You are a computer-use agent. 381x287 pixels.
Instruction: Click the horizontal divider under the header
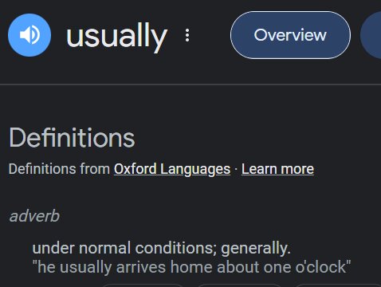[x=190, y=85]
